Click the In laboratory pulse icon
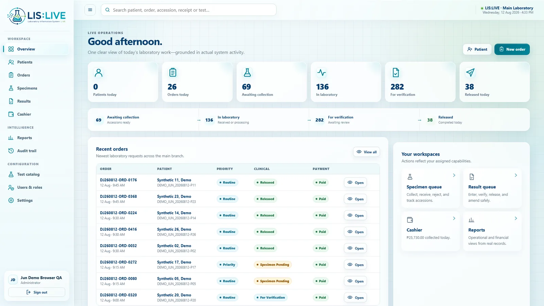The height and width of the screenshot is (306, 544). [x=321, y=72]
